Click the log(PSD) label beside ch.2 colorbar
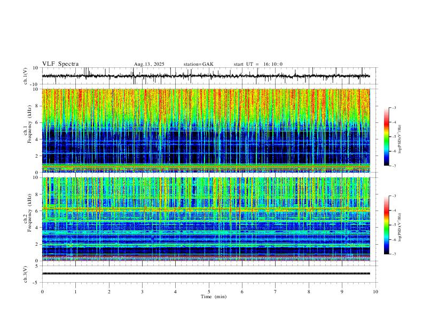The height and width of the screenshot is (327, 423). click(400, 227)
